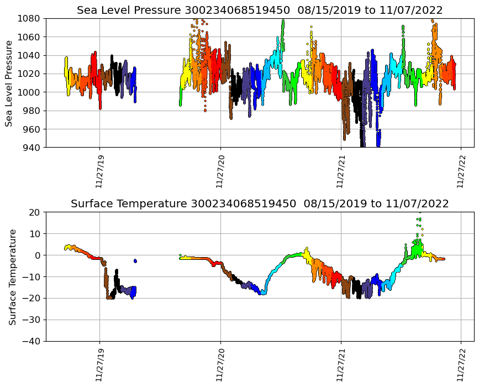Select the 1020 pressure axis tick label

tap(29, 74)
